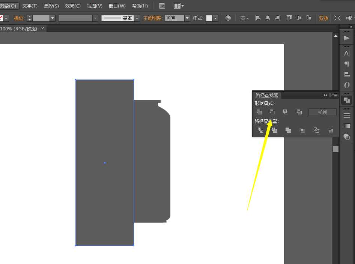Open the 效果(C) menu

pos(73,6)
